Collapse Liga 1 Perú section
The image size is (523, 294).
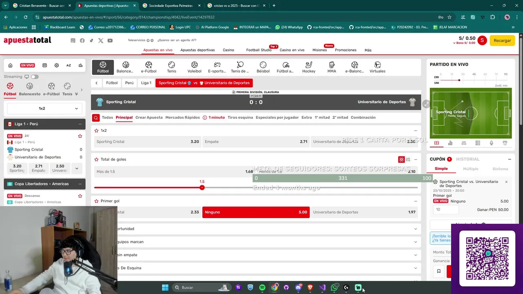pyautogui.click(x=80, y=124)
